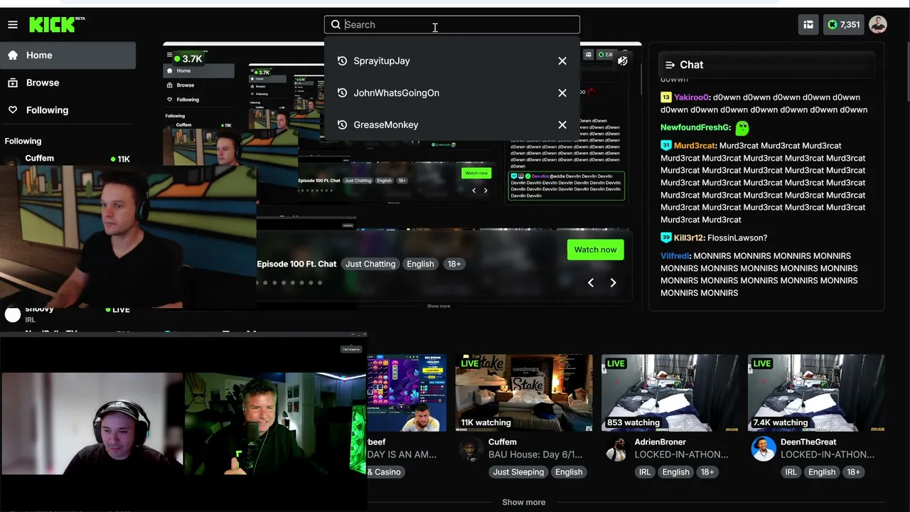
Task: Click history icon beside JohnWhatsGoingOn
Action: click(342, 93)
